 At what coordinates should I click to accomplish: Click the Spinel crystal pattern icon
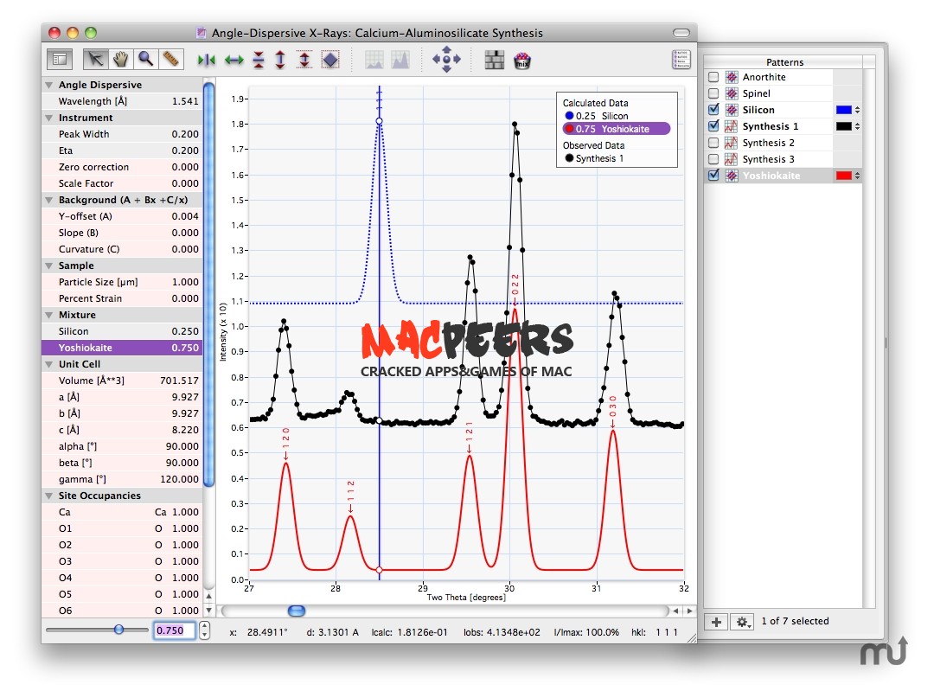click(x=732, y=93)
